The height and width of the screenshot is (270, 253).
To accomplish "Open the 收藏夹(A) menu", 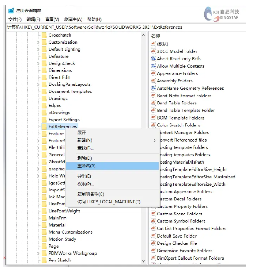I will pos(73,19).
